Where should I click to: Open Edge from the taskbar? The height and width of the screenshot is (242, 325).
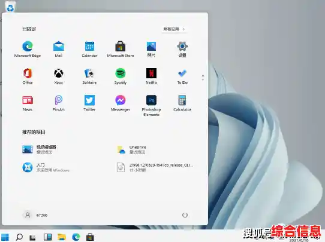(x=76, y=237)
